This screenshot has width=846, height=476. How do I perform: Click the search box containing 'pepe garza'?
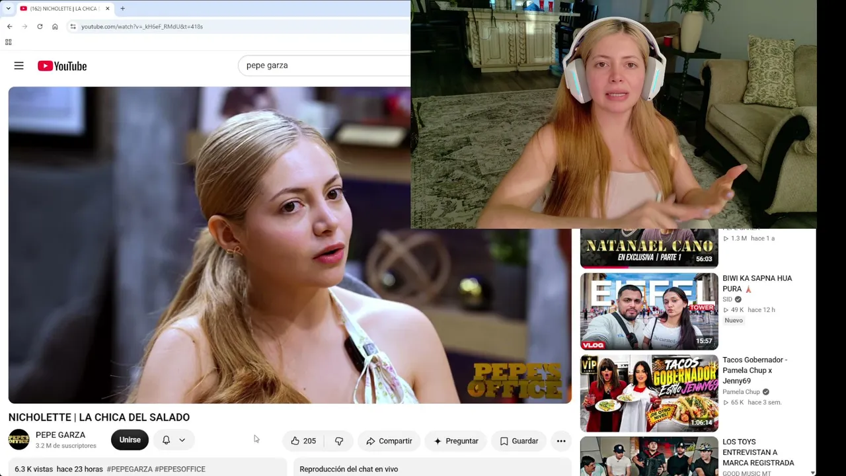[324, 65]
